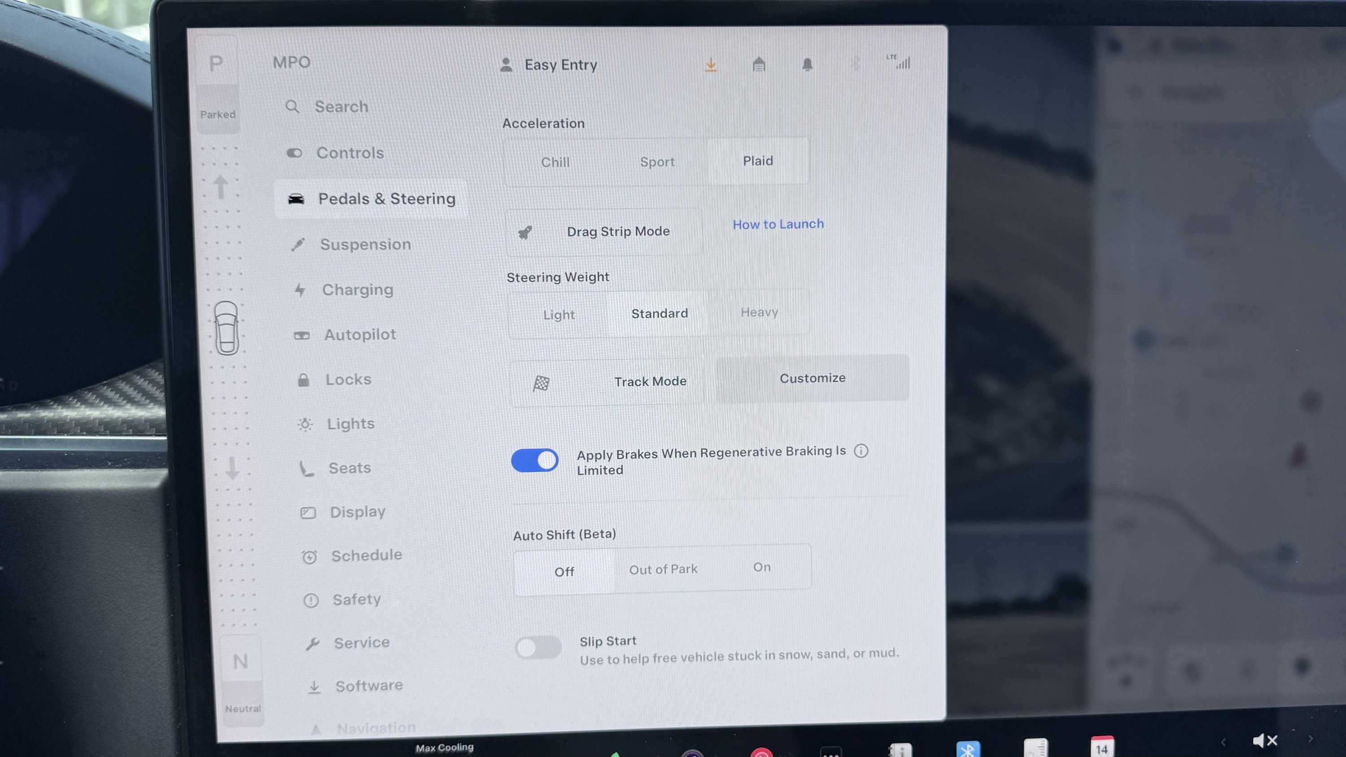Tap the Lights bulb icon
Viewport: 1346px width, 757px height.
(305, 424)
